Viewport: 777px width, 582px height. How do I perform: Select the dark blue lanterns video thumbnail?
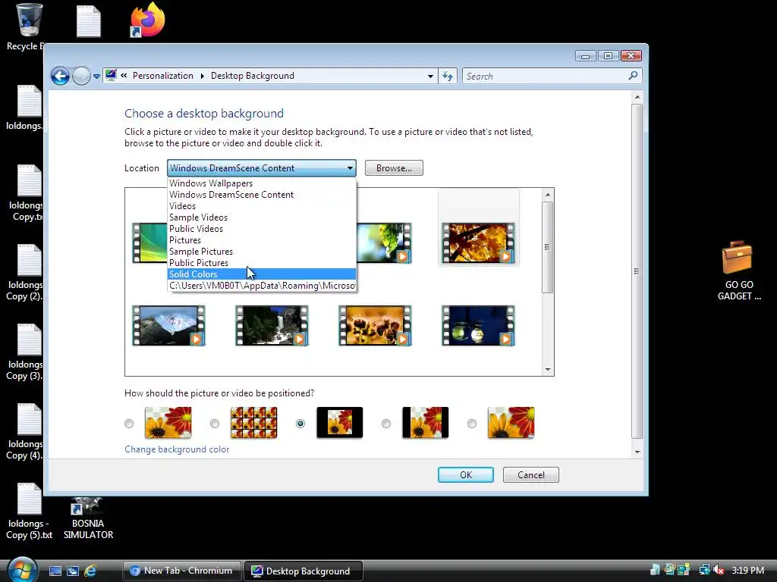(478, 326)
